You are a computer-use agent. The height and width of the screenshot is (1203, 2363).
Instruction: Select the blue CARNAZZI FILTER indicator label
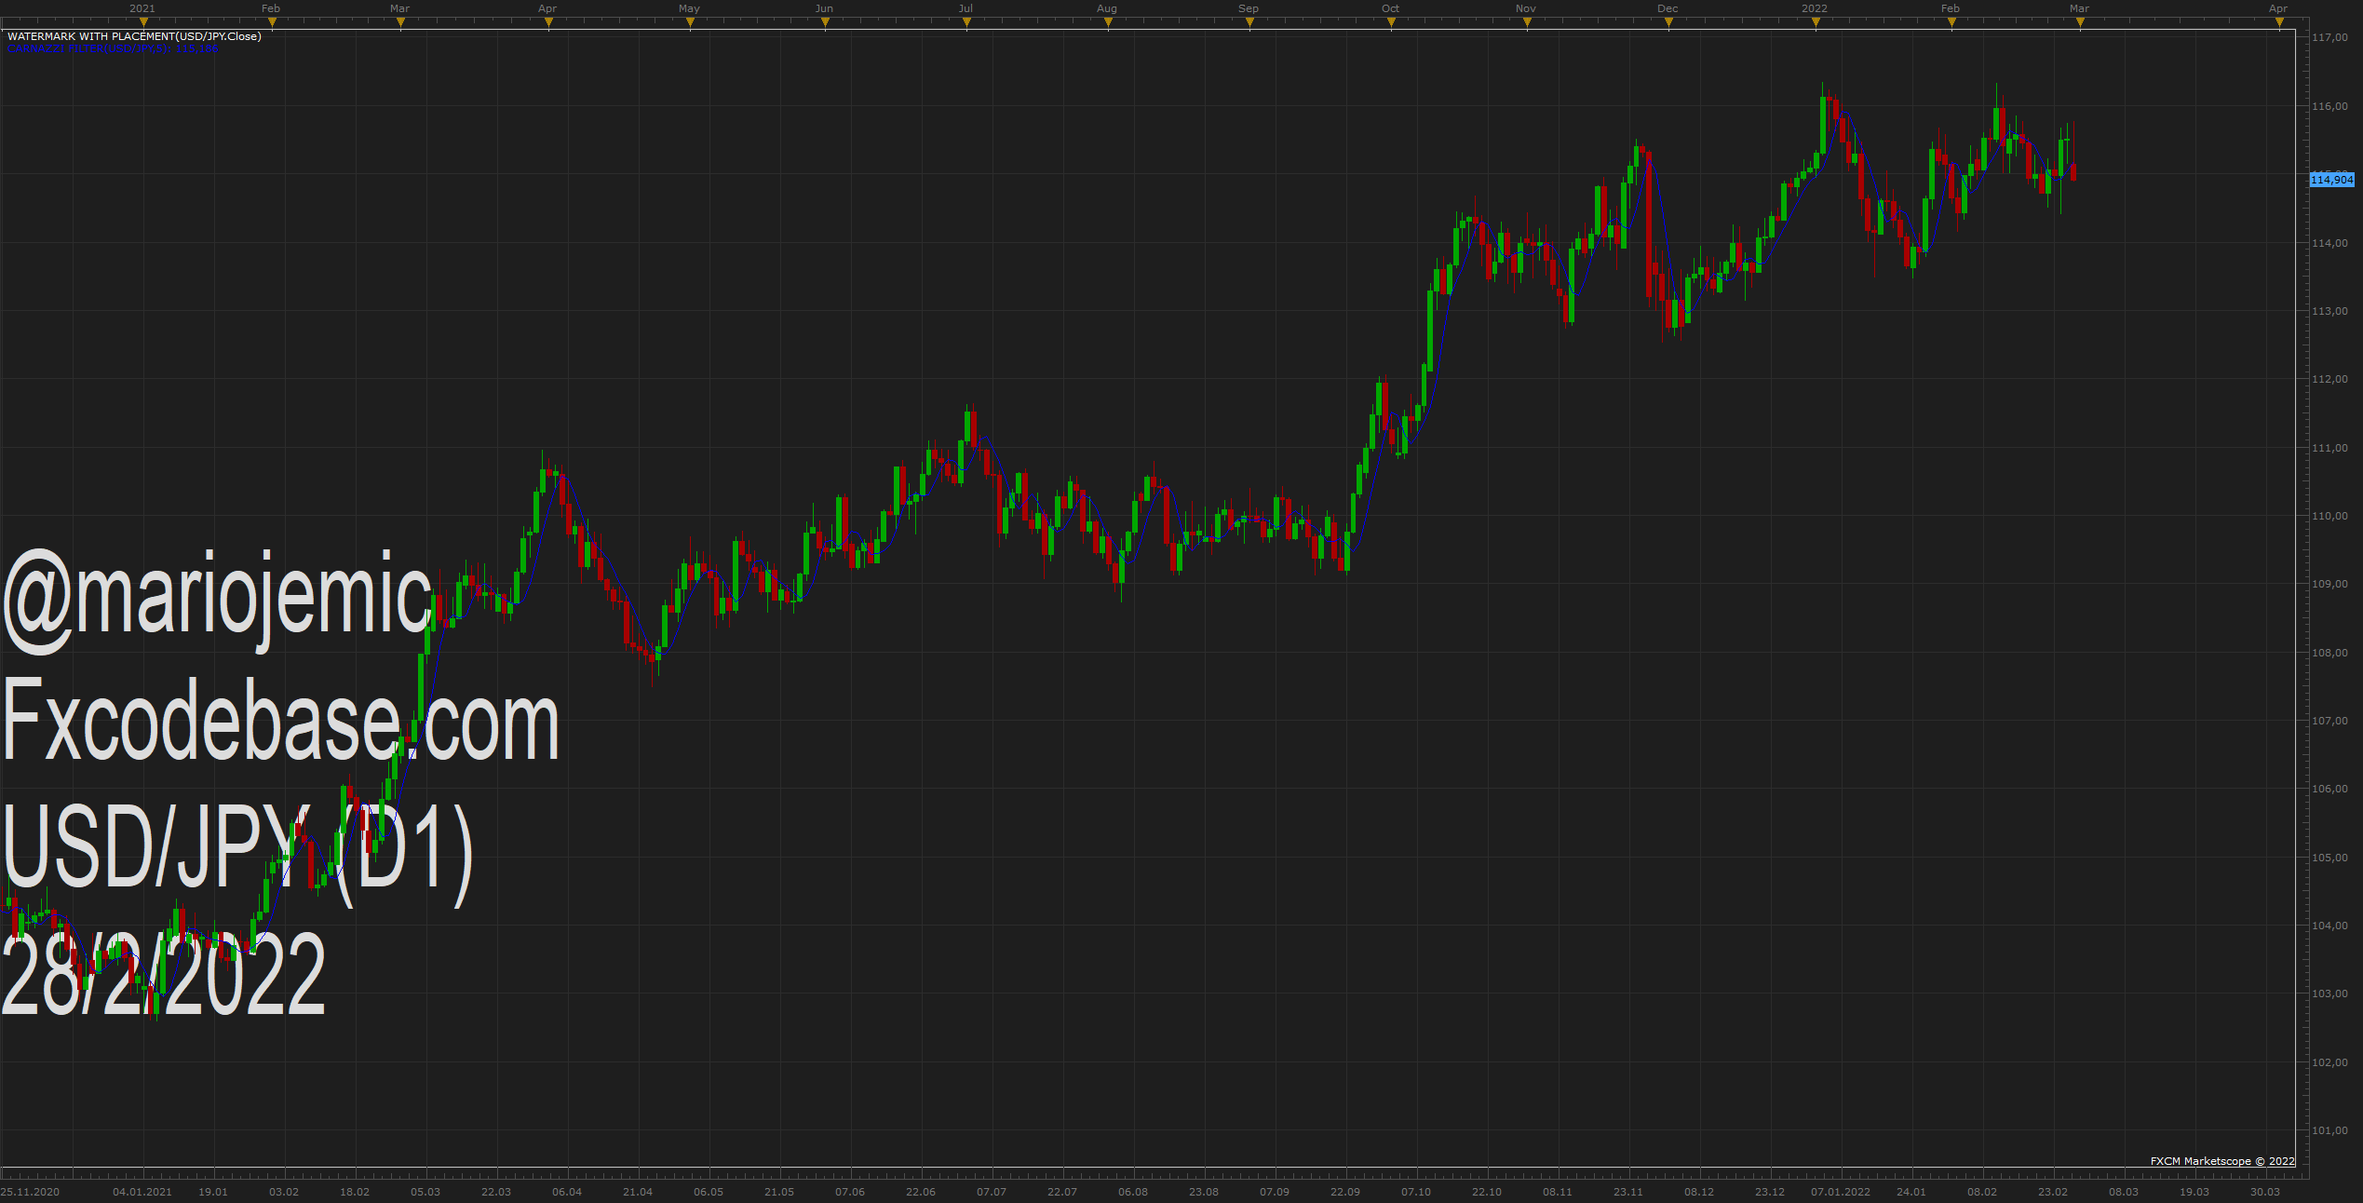[x=113, y=47]
